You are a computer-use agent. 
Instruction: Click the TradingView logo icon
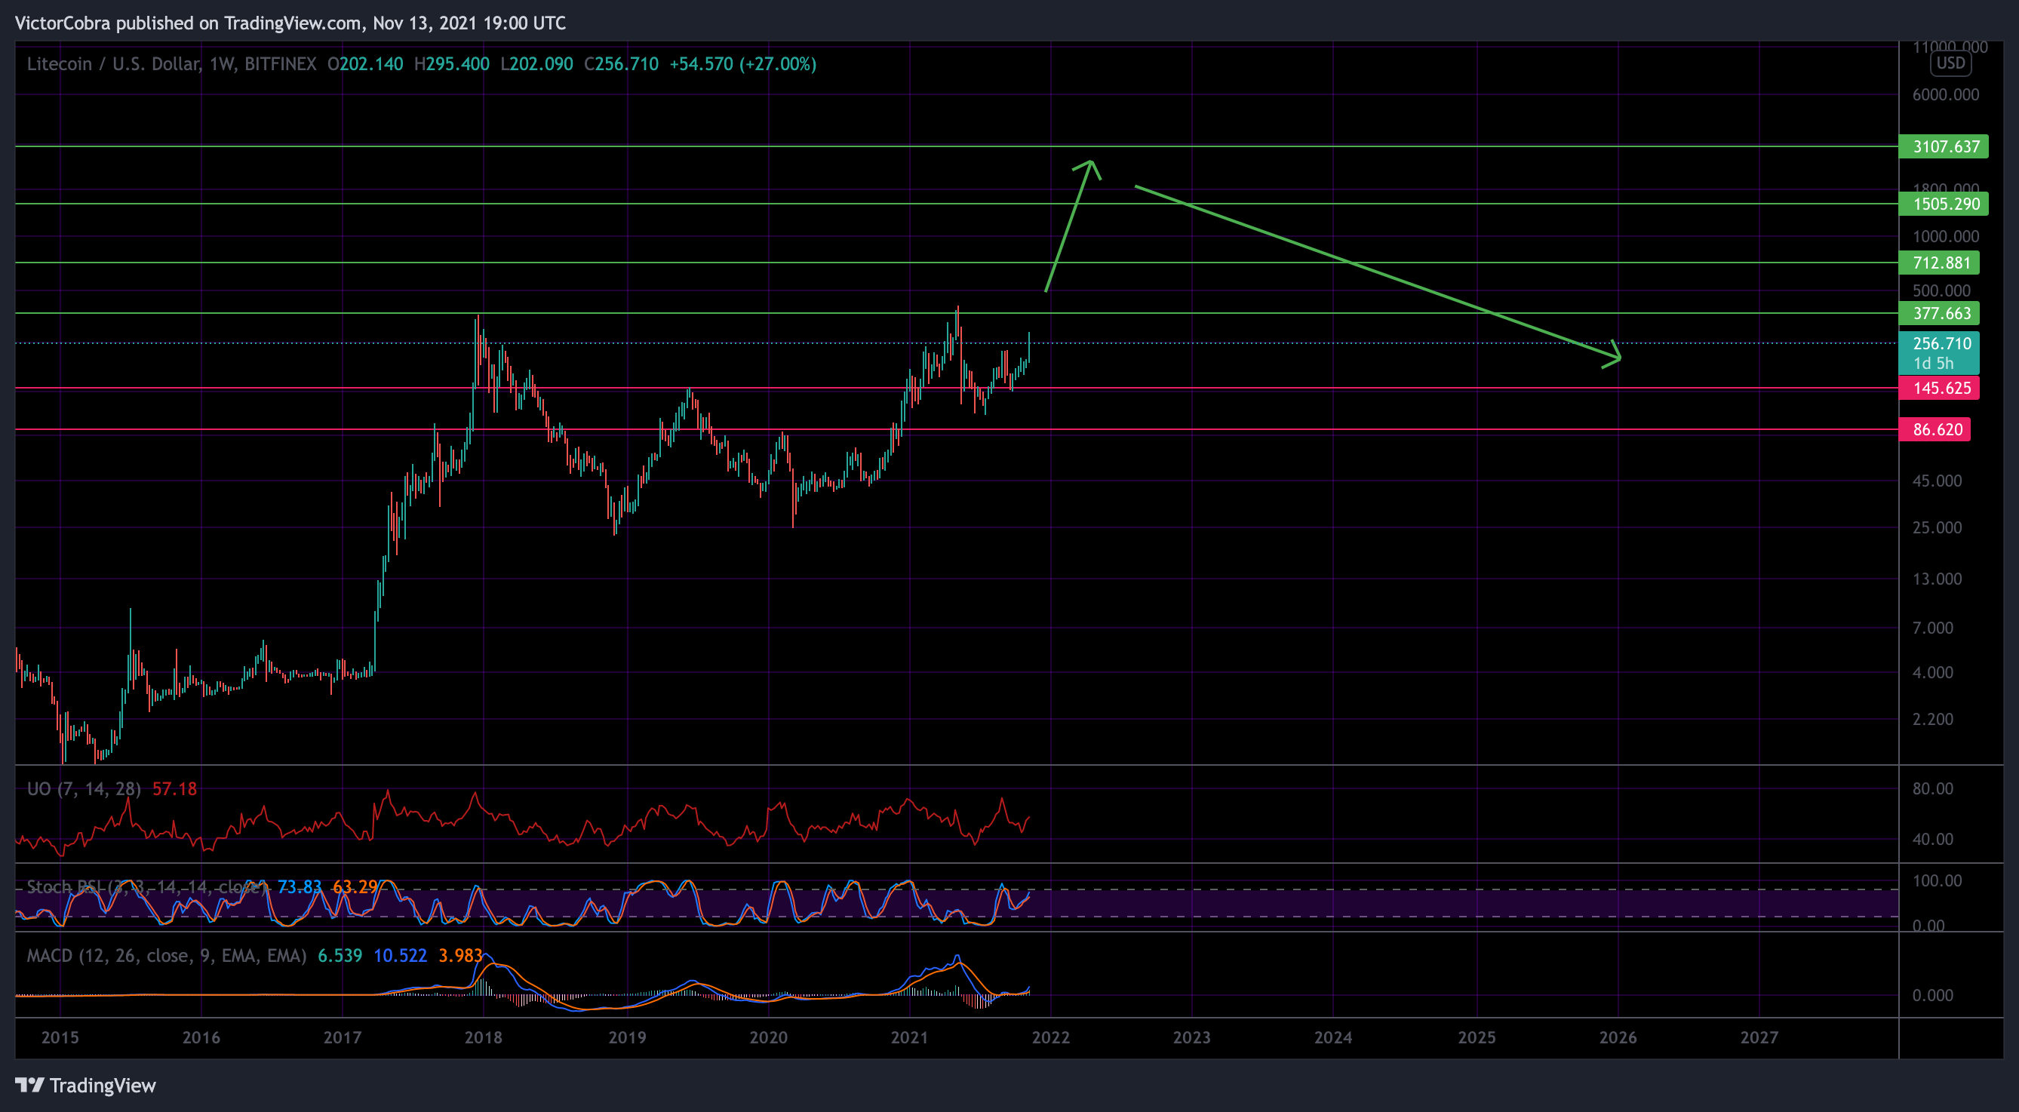coord(29,1086)
